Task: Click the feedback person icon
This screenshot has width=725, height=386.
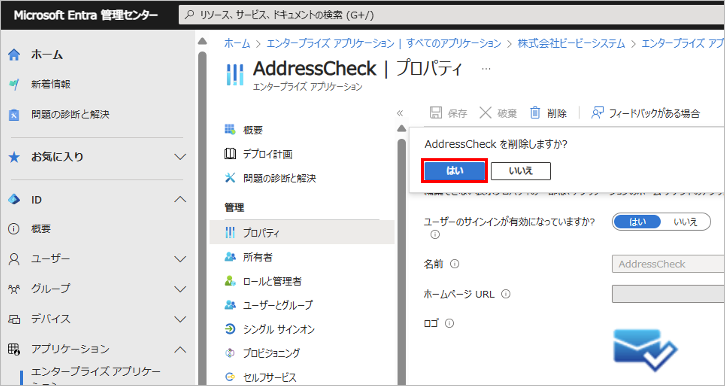Action: 597,113
